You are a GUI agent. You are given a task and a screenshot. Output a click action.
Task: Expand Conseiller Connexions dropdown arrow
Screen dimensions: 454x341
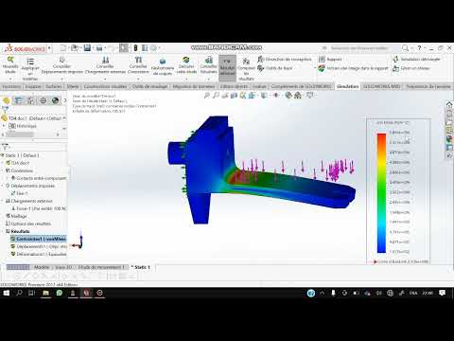click(x=138, y=79)
